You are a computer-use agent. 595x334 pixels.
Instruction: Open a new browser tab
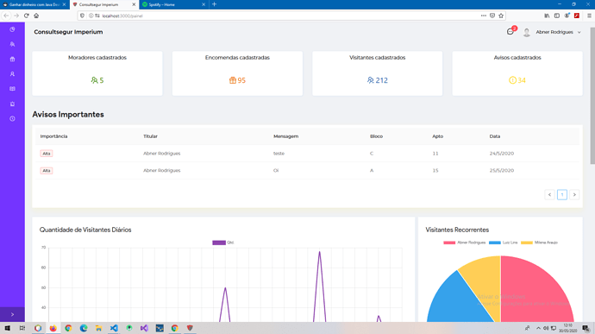tap(214, 4)
